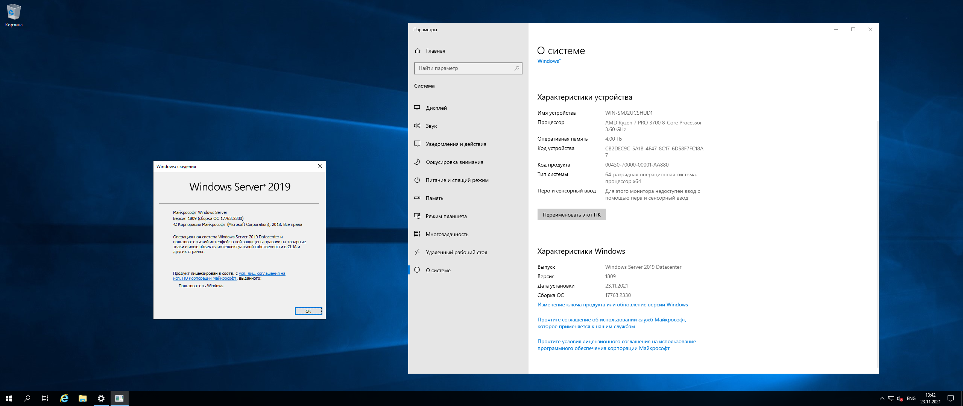Click the Звук speaker icon in sidebar
The height and width of the screenshot is (406, 963).
point(417,126)
